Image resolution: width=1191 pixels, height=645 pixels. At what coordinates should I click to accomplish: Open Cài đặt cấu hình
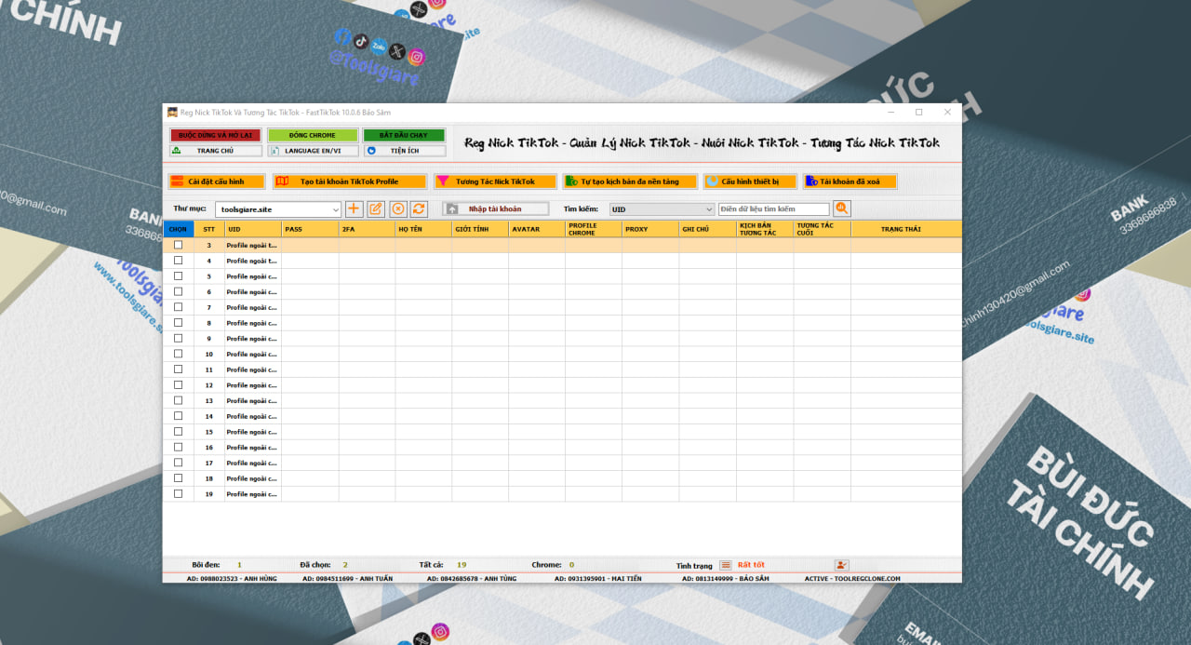coord(217,181)
